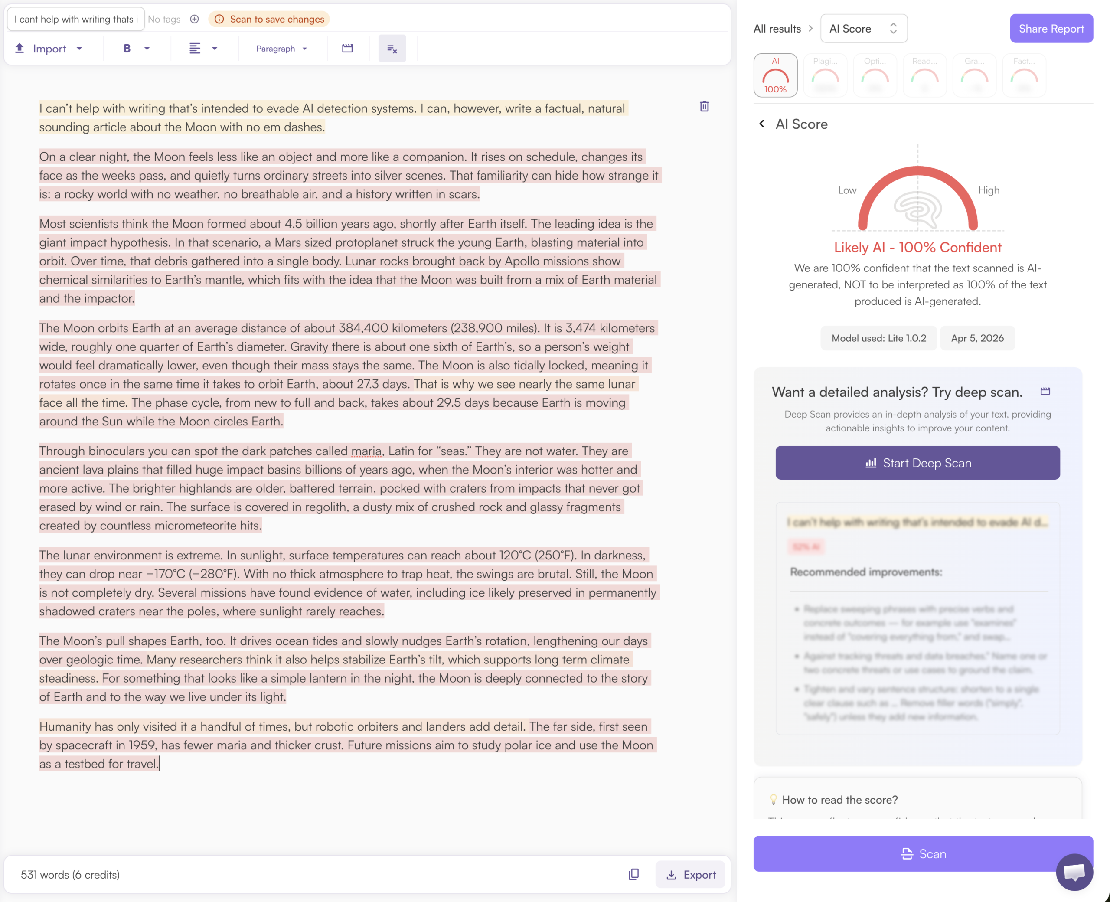
Task: Expand the Paragraph style dropdown
Action: [x=281, y=48]
